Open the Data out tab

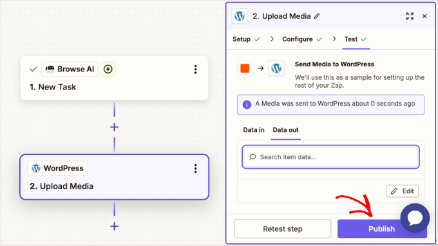point(285,130)
